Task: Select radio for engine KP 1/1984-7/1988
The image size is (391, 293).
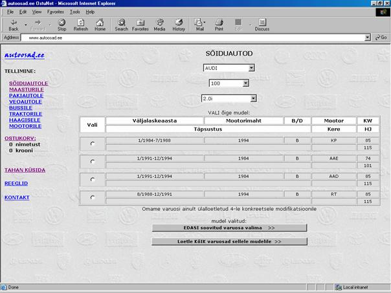Action: coord(93,144)
